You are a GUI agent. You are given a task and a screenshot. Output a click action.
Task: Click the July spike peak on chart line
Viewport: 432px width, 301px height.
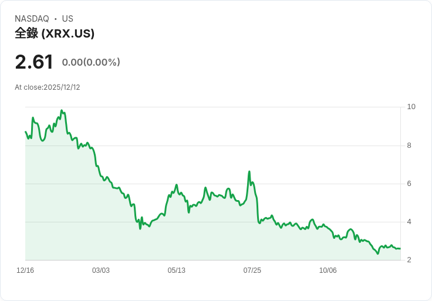[x=249, y=171]
